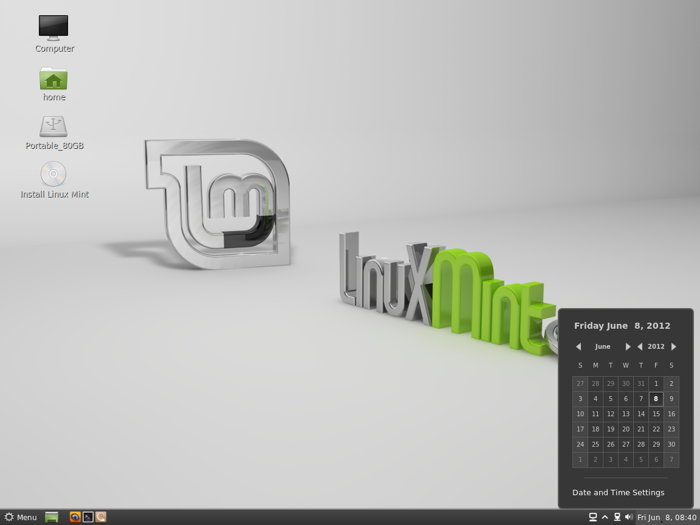Screen dimensions: 700x525
Task: Go to the previous month in the calendar
Action: point(578,346)
